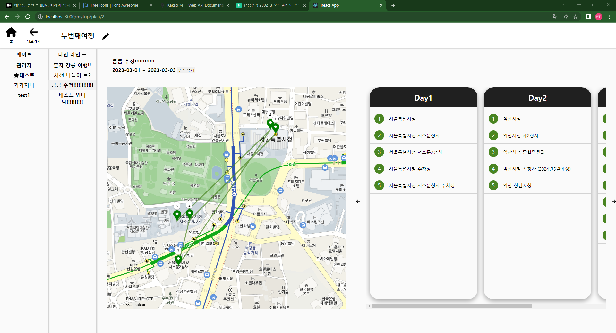Viewport: 616px width, 333px height.
Task: Open the 시청 나들이 ㅋ? timeline
Action: [72, 75]
